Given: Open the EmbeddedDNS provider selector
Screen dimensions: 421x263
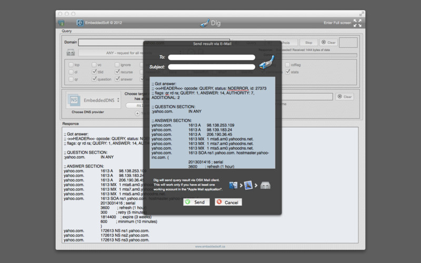Looking at the screenshot, I should (93, 100).
